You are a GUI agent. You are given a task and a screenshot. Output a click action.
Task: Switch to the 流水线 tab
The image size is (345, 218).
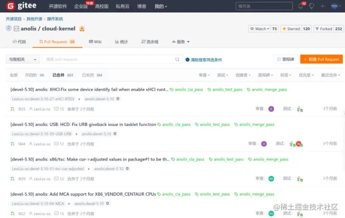[x=150, y=42]
